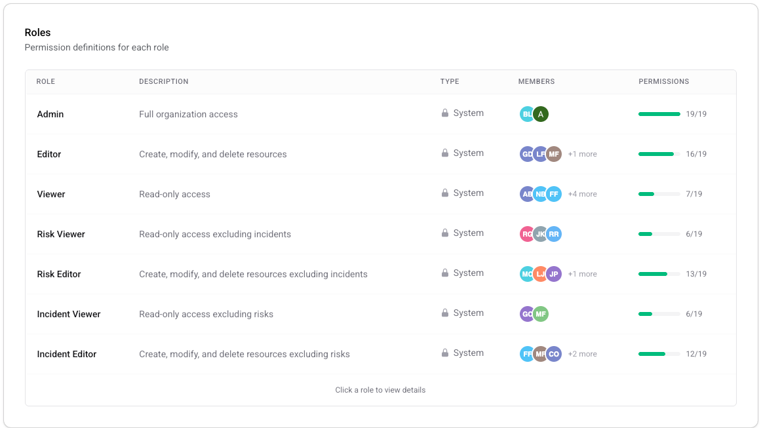Click the BL avatar in Admin row
Screen dimensions: 761x428
[x=526, y=114]
